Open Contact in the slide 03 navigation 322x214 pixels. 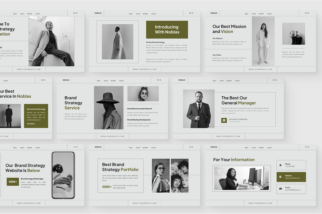[153, 14]
